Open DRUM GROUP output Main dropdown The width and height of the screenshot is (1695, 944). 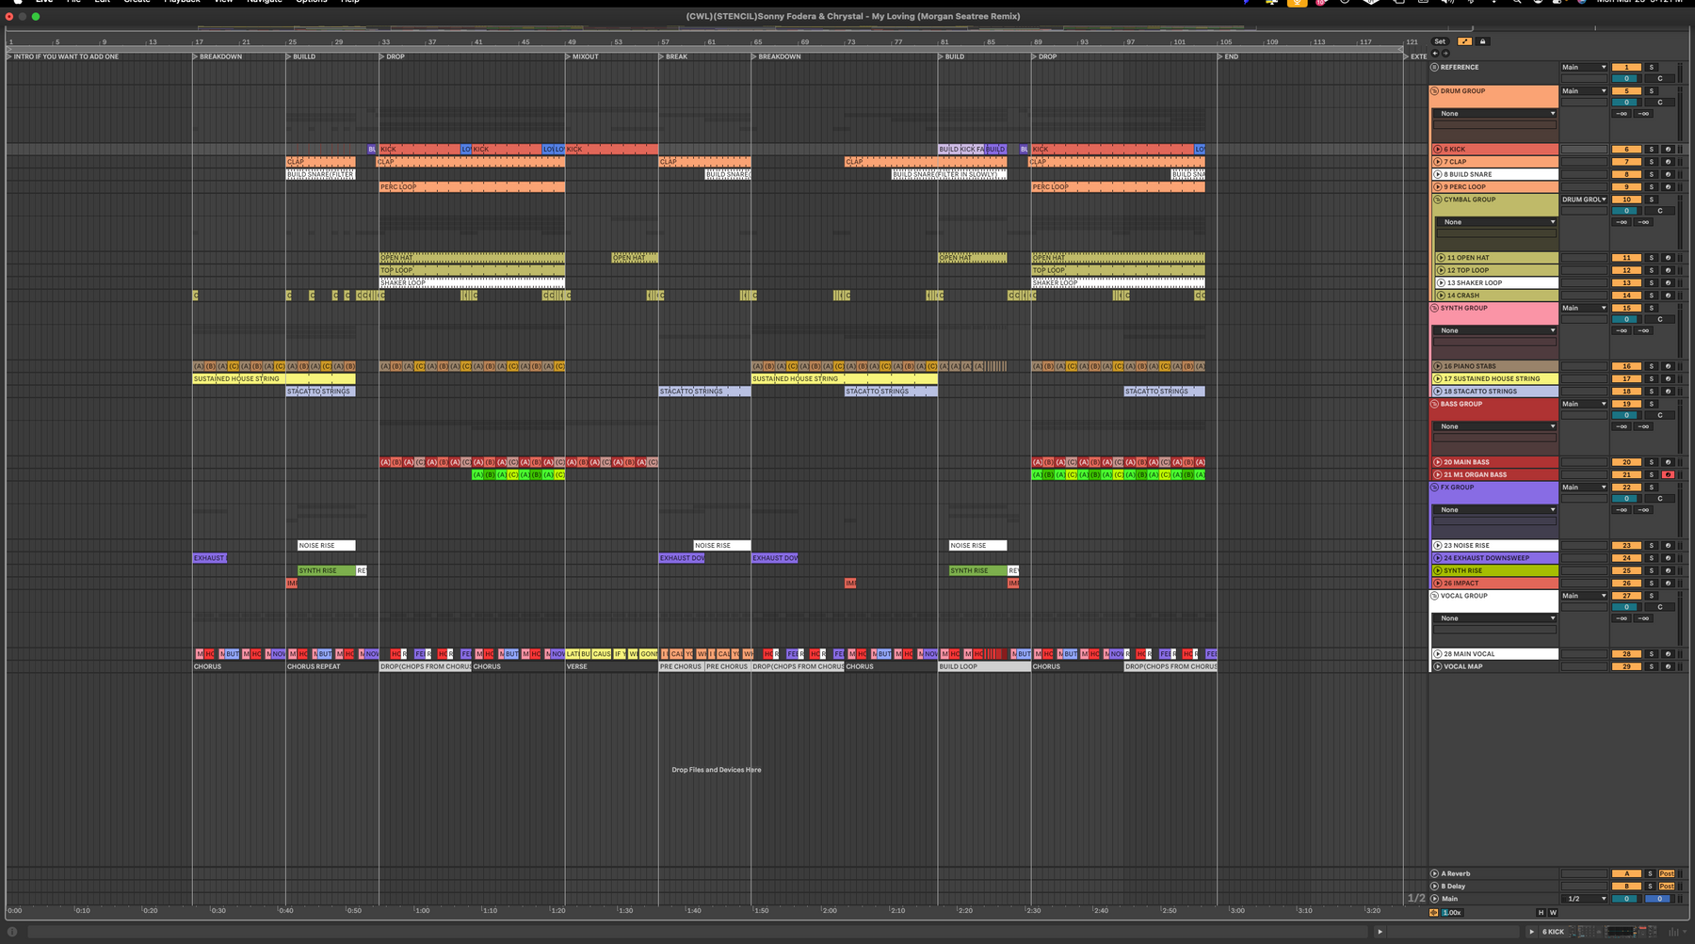1584,91
